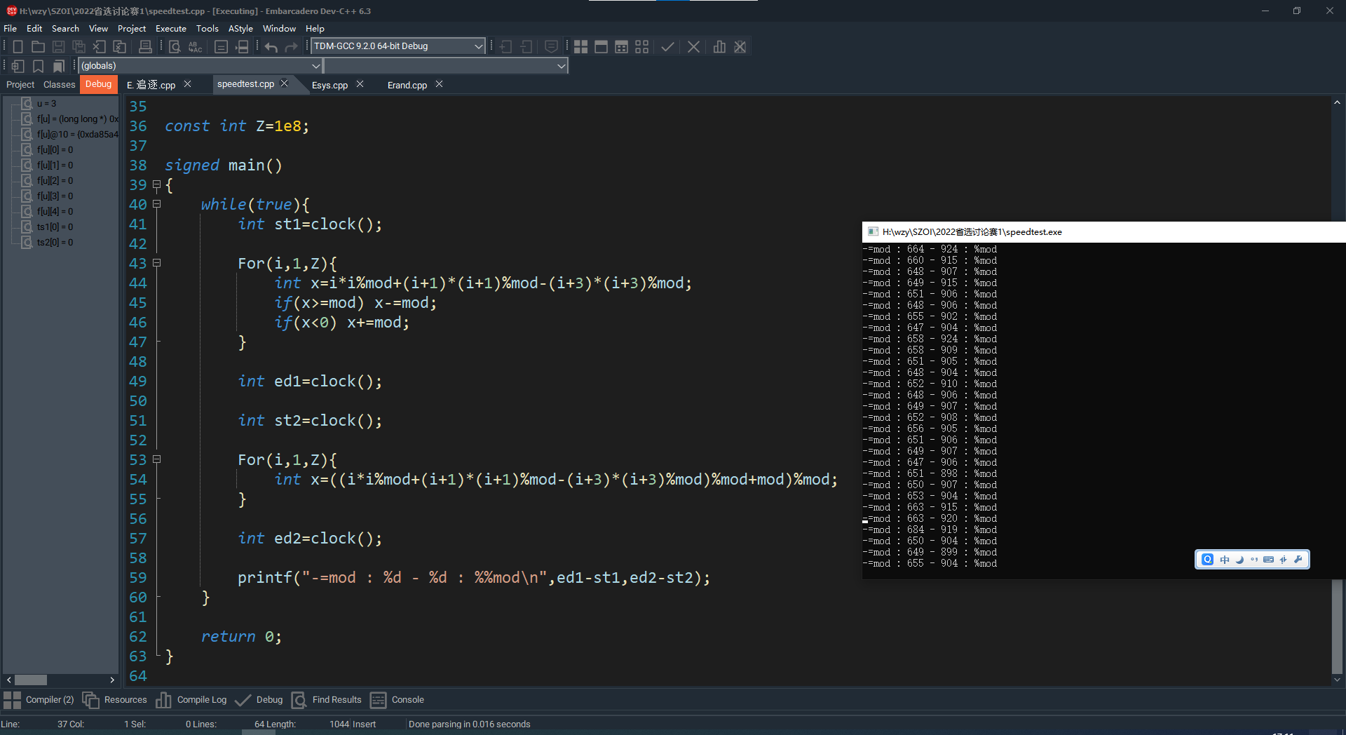Click the Print toolbar icon

145,47
